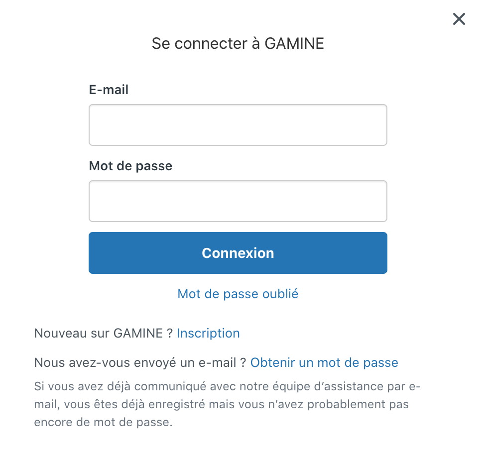Close the login dialog with the X

pos(459,19)
